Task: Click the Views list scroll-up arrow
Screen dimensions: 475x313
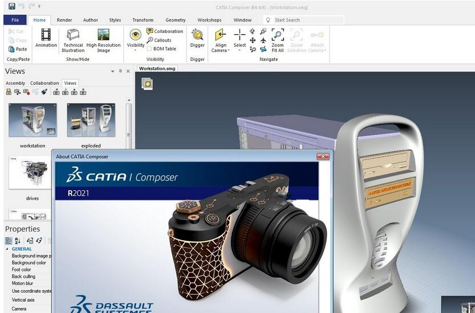Action: (x=129, y=100)
